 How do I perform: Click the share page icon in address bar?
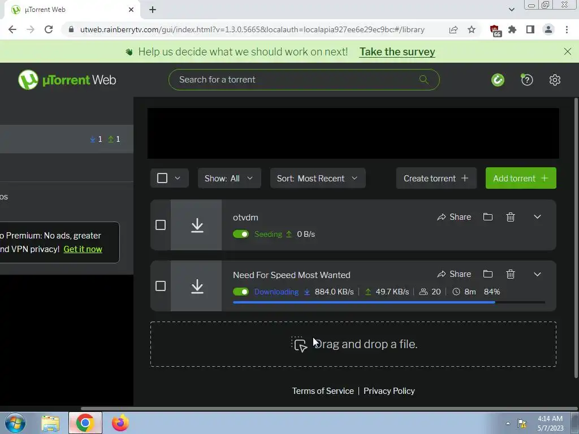point(453,29)
